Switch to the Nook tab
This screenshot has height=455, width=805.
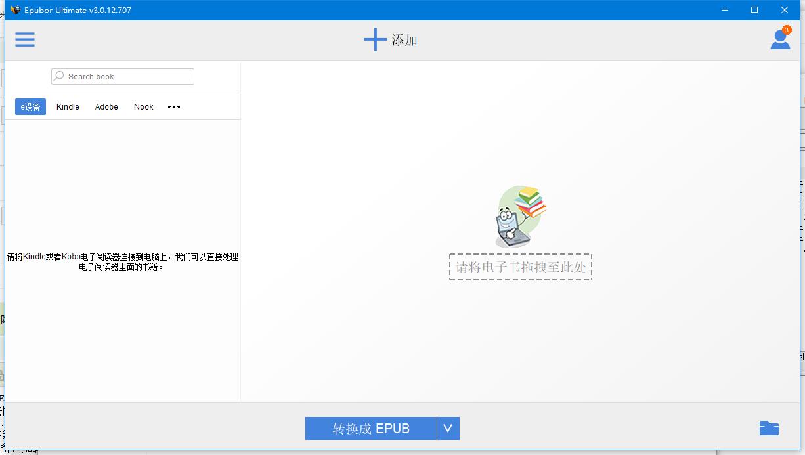coord(143,107)
